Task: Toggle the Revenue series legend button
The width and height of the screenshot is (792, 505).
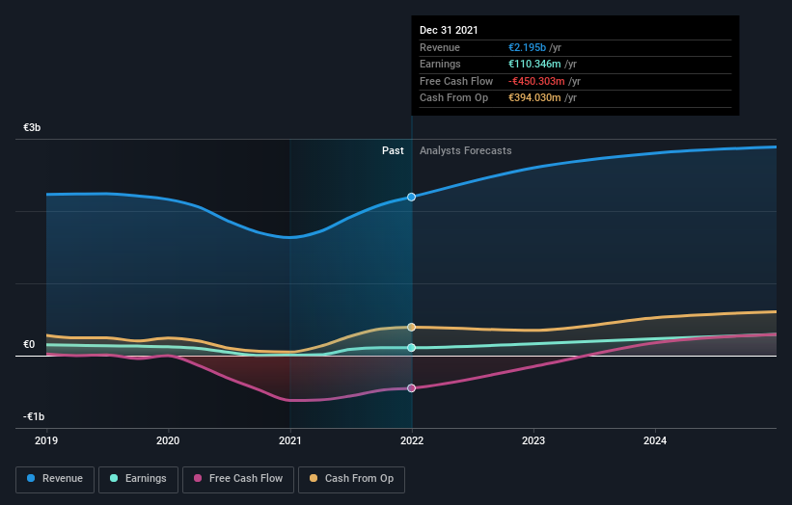Action: tap(55, 479)
